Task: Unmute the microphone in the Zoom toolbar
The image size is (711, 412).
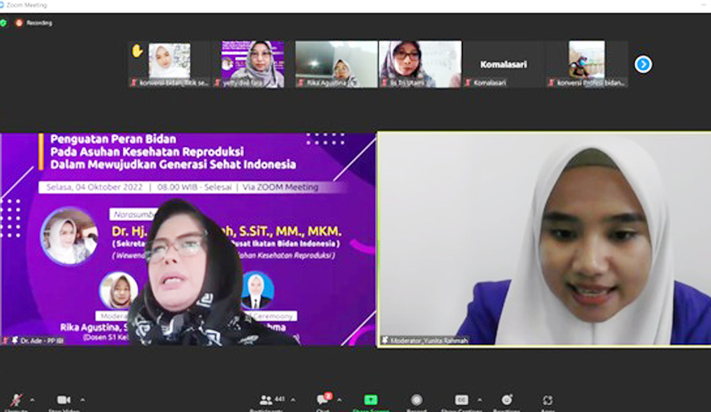Action: click(16, 401)
